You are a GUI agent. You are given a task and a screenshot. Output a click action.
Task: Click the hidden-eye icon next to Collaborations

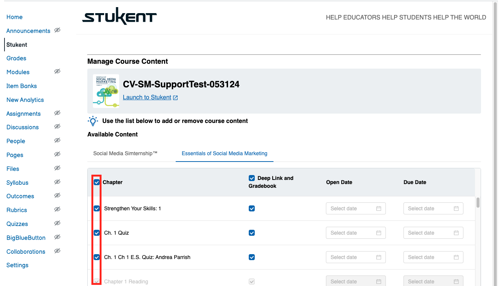pyautogui.click(x=57, y=251)
